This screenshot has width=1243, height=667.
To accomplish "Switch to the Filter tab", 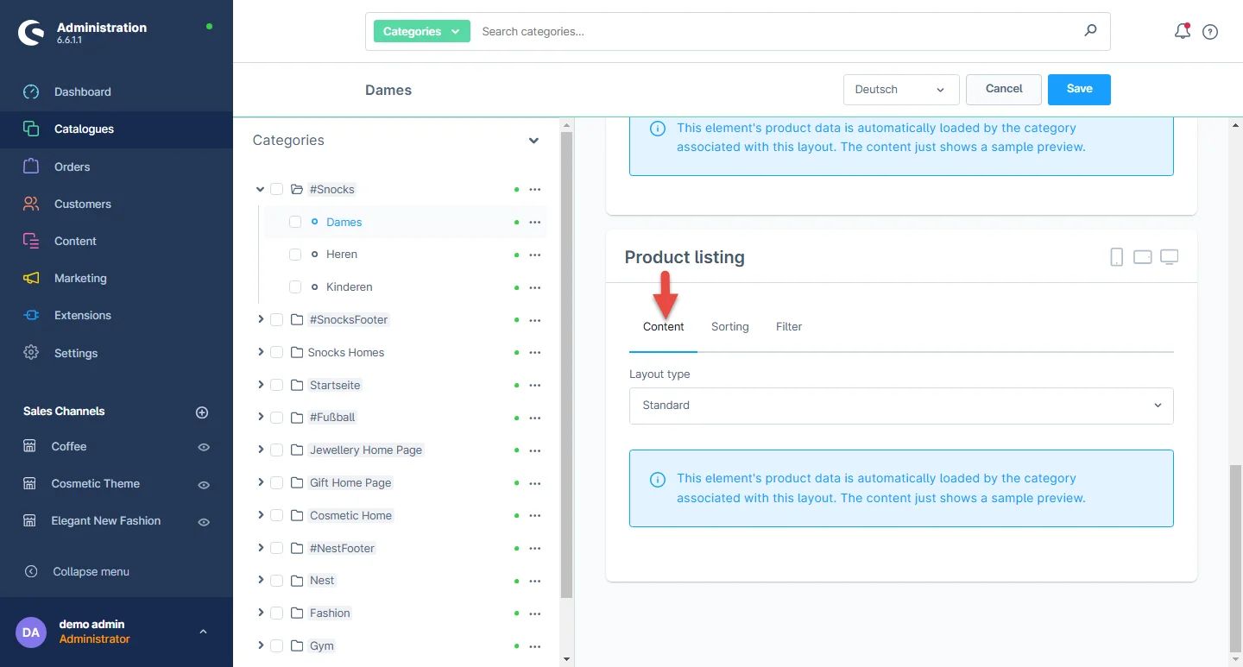I will point(788,327).
